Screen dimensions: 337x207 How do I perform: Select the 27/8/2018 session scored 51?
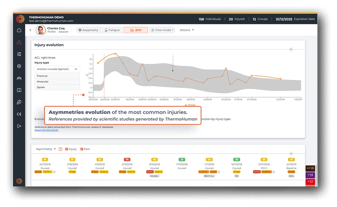[x=72, y=166]
